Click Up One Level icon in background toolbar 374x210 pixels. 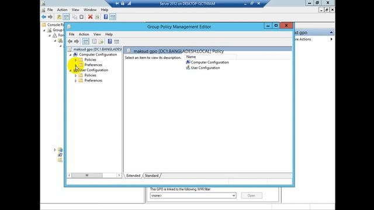[x=59, y=17]
